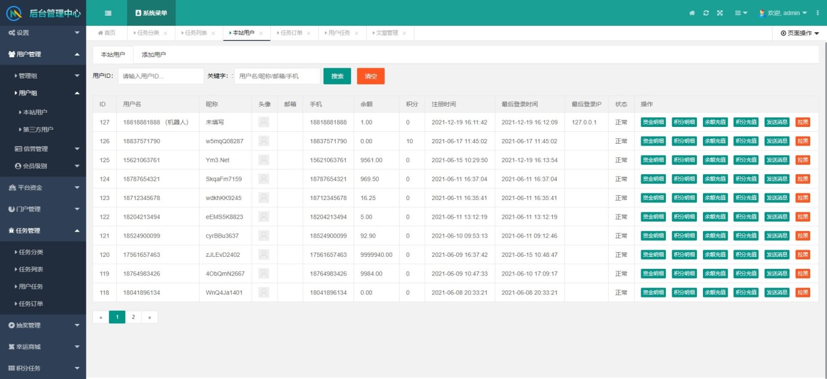Image resolution: width=827 pixels, height=379 pixels.
Task: Click 余额充值 for user ID 120
Action: (x=716, y=254)
